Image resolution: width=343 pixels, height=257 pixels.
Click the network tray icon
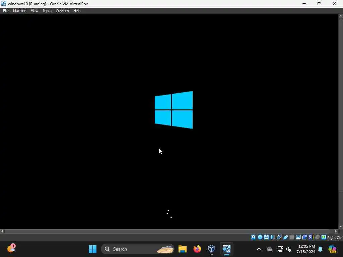[280, 249]
